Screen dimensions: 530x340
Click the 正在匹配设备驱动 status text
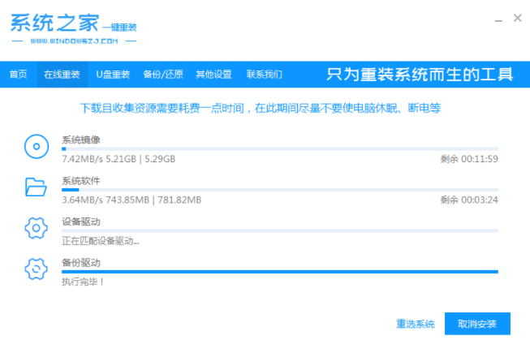(x=101, y=241)
